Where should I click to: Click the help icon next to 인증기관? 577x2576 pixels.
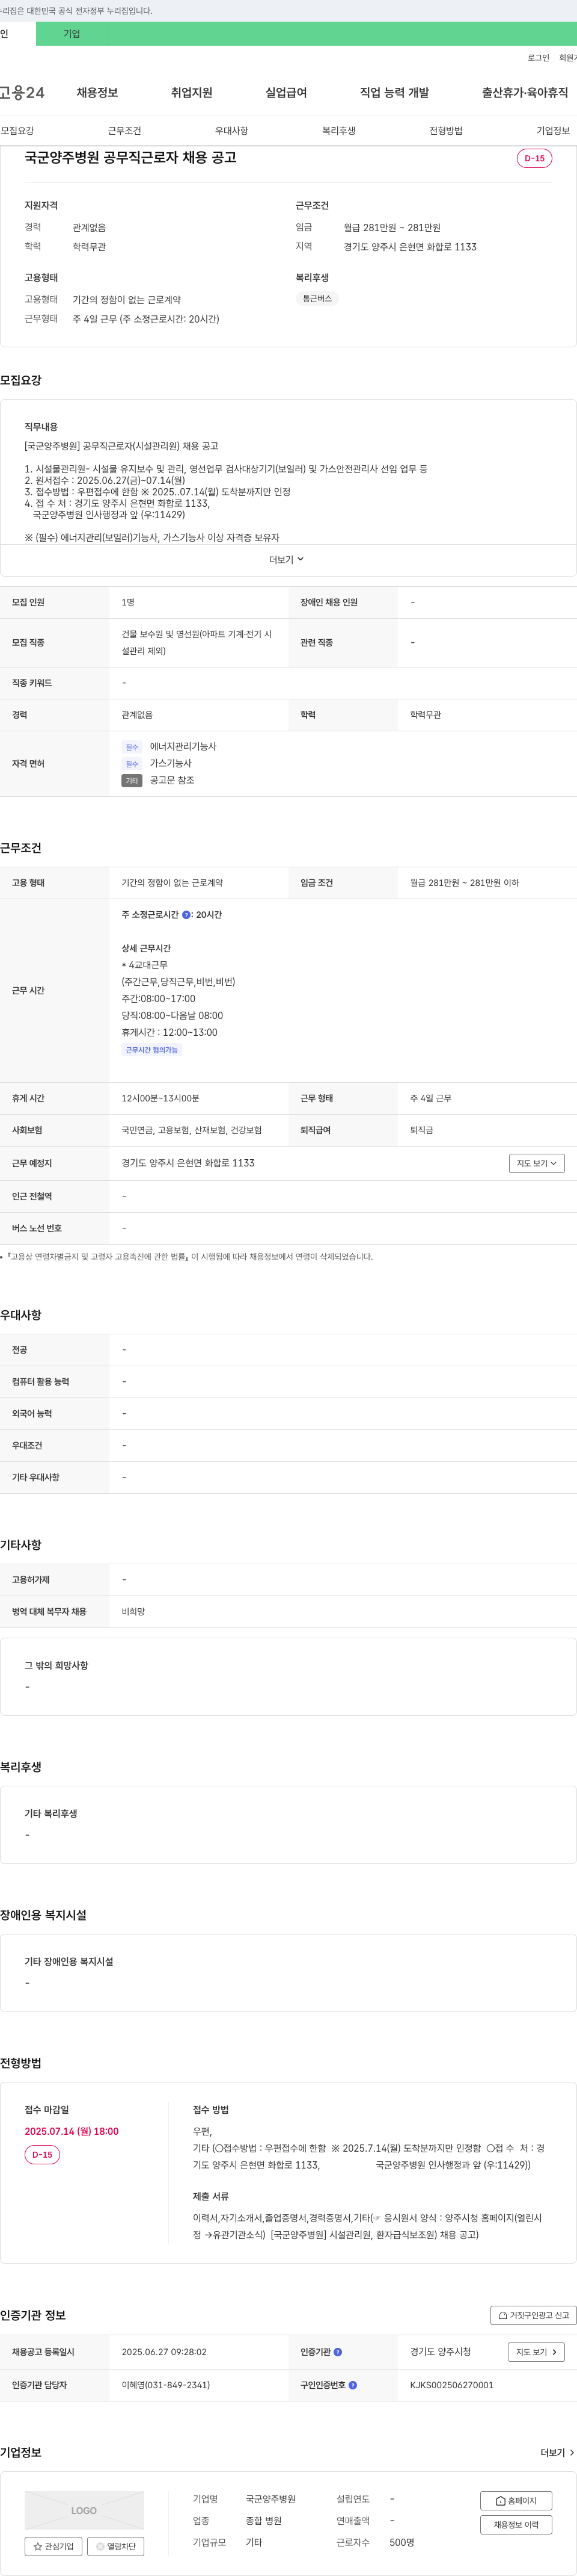click(337, 2352)
